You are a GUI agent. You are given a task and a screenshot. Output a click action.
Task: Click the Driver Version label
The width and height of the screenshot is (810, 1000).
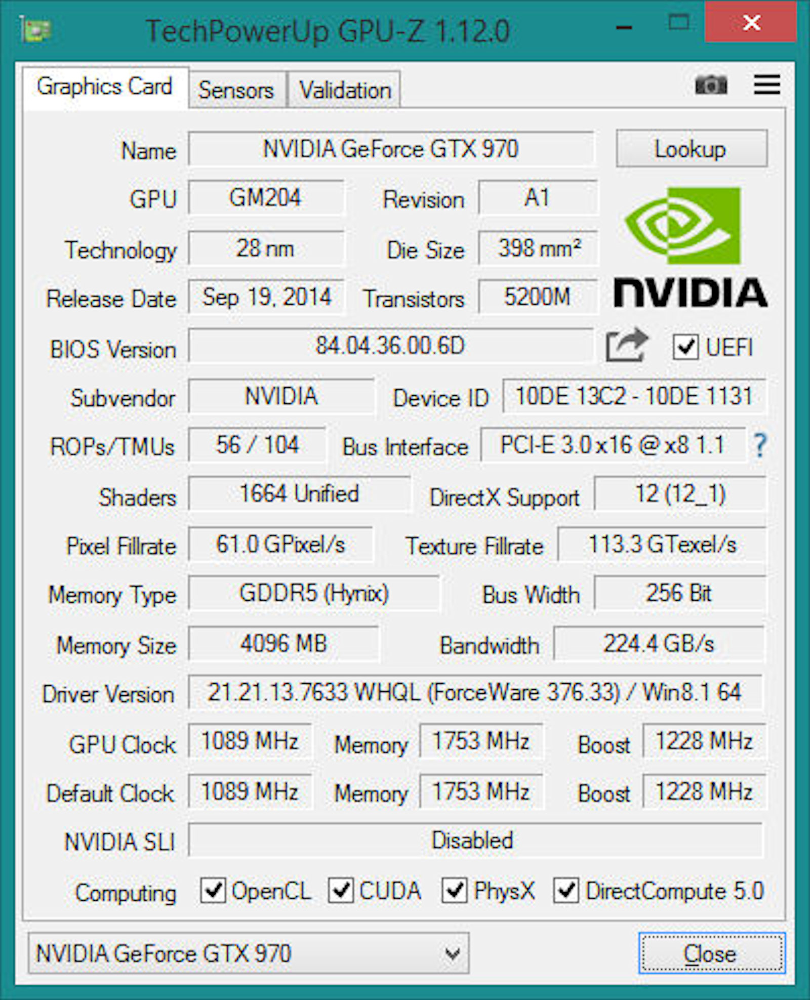pyautogui.click(x=108, y=693)
